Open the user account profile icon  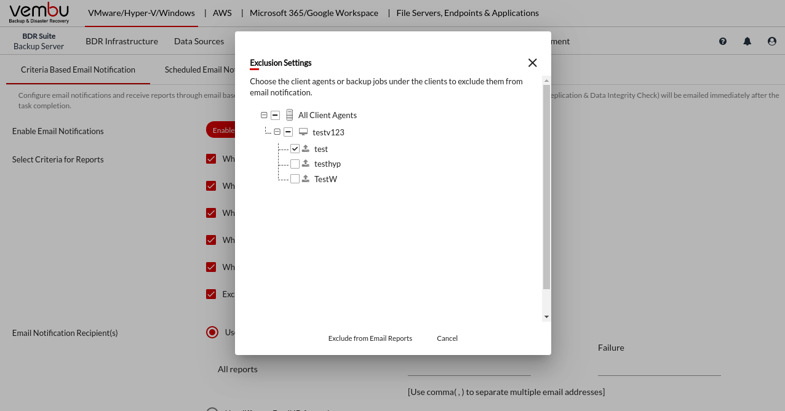coord(772,41)
